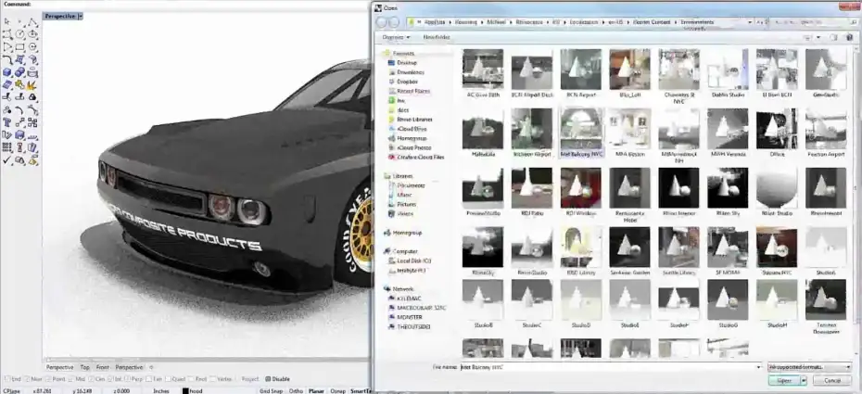
Task: Click the New folder button
Action: (x=437, y=37)
